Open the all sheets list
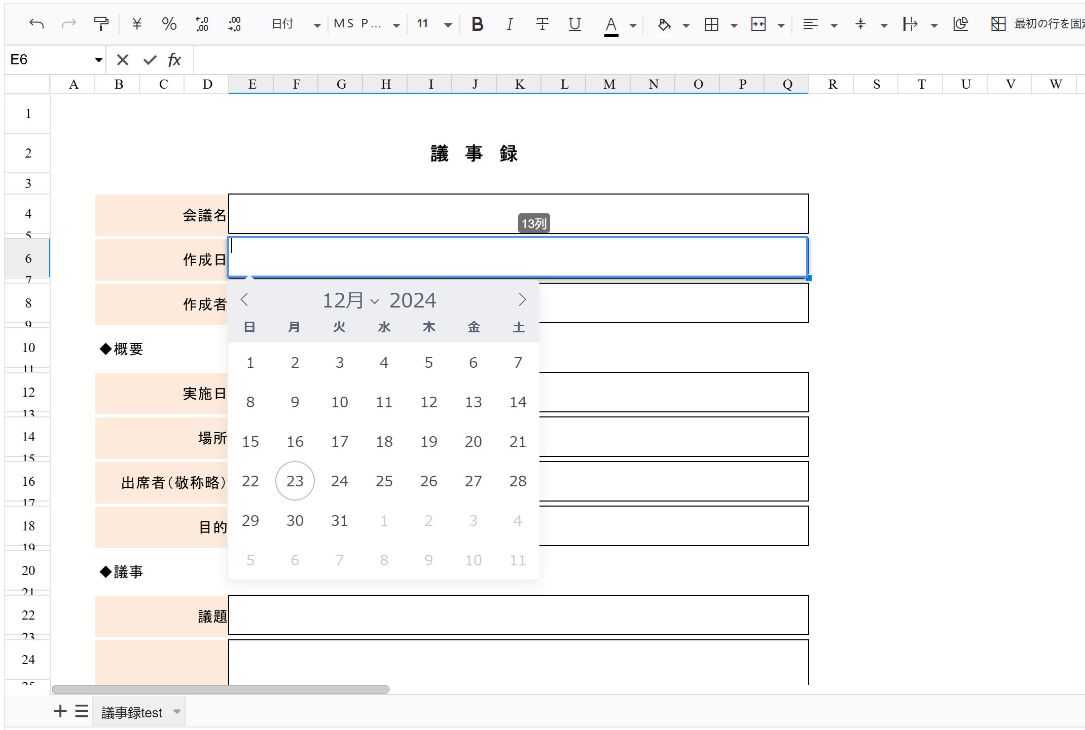This screenshot has height=730, width=1085. (x=82, y=711)
